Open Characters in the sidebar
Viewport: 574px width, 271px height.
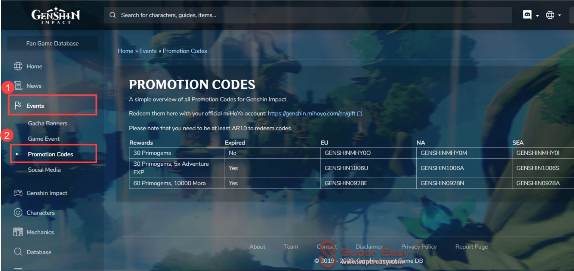[40, 213]
